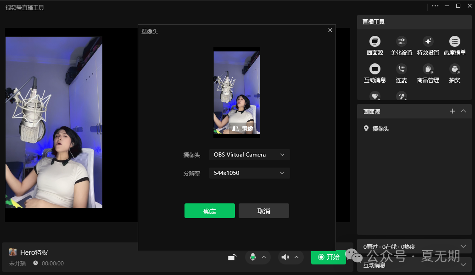Open the three-dot window menu
Viewport: 475px width, 275px height.
(x=435, y=6)
